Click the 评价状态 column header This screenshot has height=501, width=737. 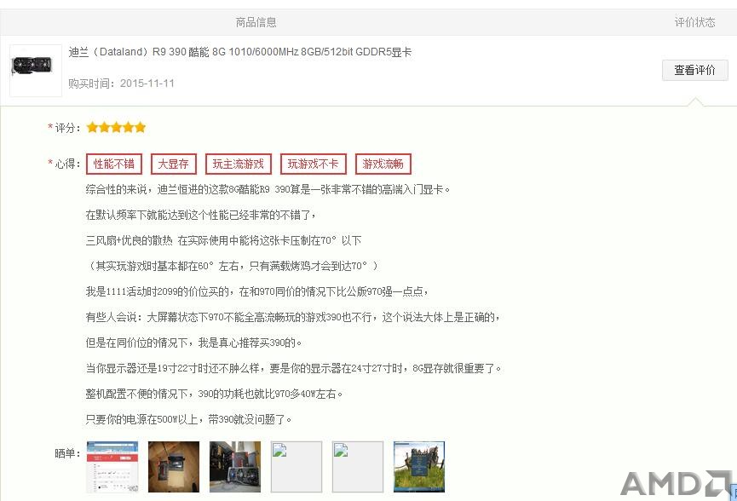point(694,22)
